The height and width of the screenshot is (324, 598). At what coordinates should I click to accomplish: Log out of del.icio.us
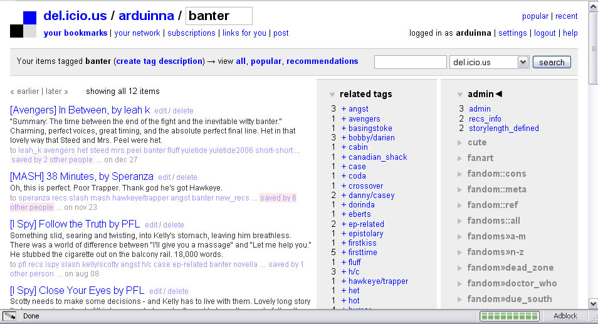coord(545,33)
